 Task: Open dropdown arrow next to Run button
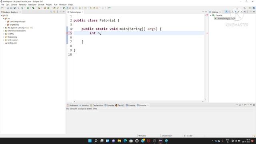(30, 8)
